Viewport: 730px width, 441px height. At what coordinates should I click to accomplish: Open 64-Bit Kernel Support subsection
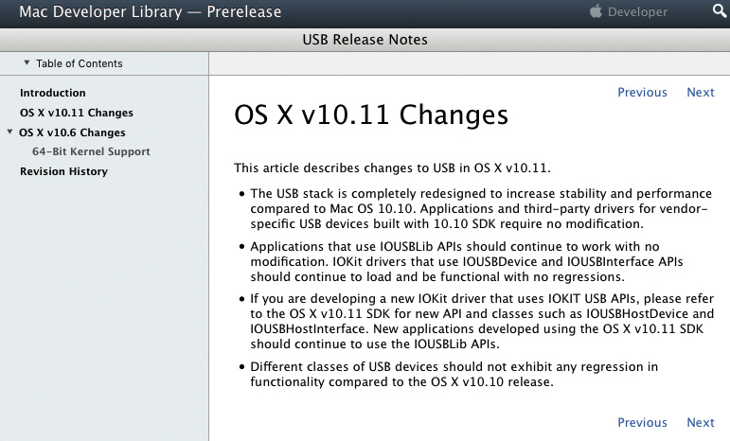[x=91, y=151]
